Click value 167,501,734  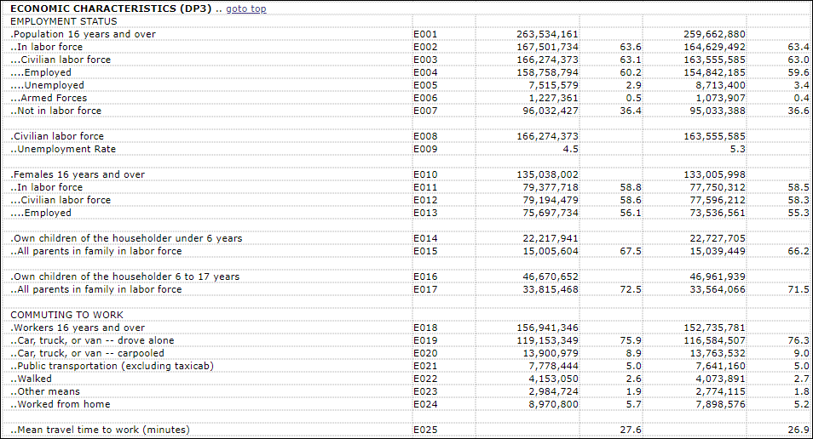coord(547,47)
